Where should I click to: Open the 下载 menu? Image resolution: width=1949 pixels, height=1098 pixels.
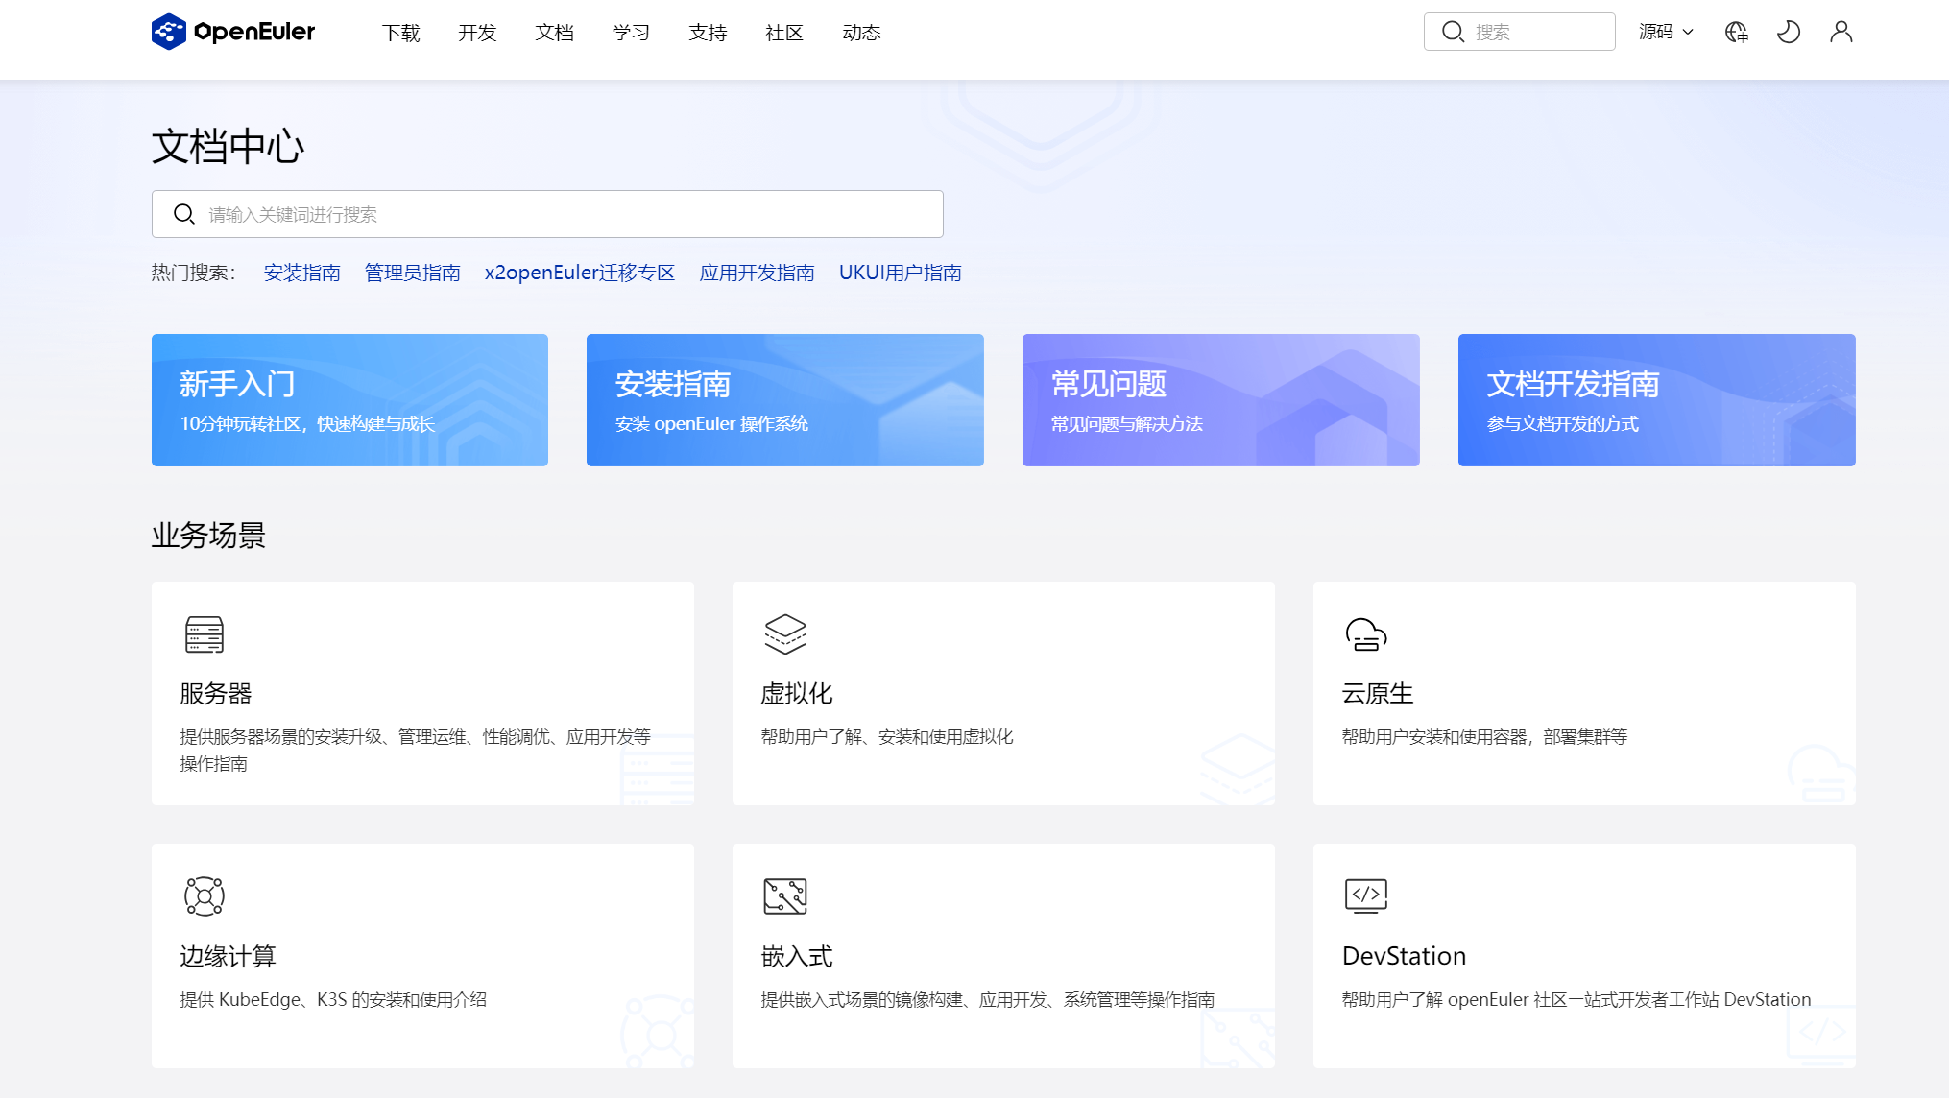(x=401, y=33)
